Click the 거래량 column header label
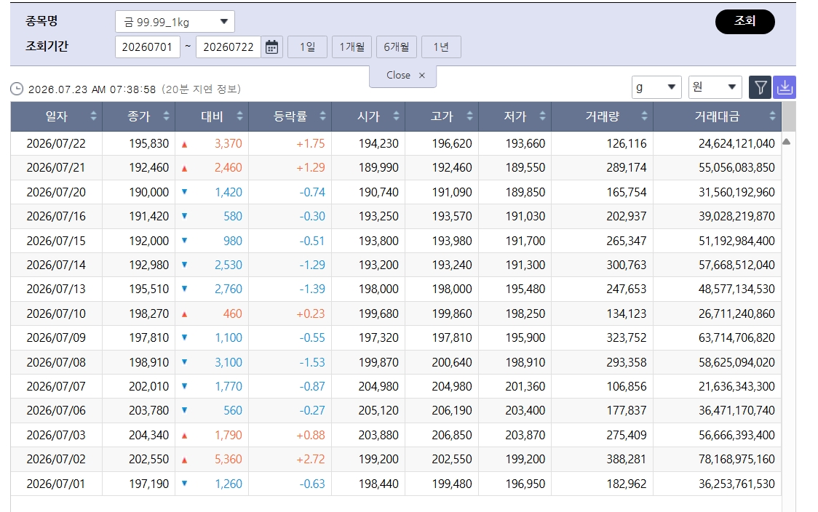The height and width of the screenshot is (512, 818). coord(602,116)
